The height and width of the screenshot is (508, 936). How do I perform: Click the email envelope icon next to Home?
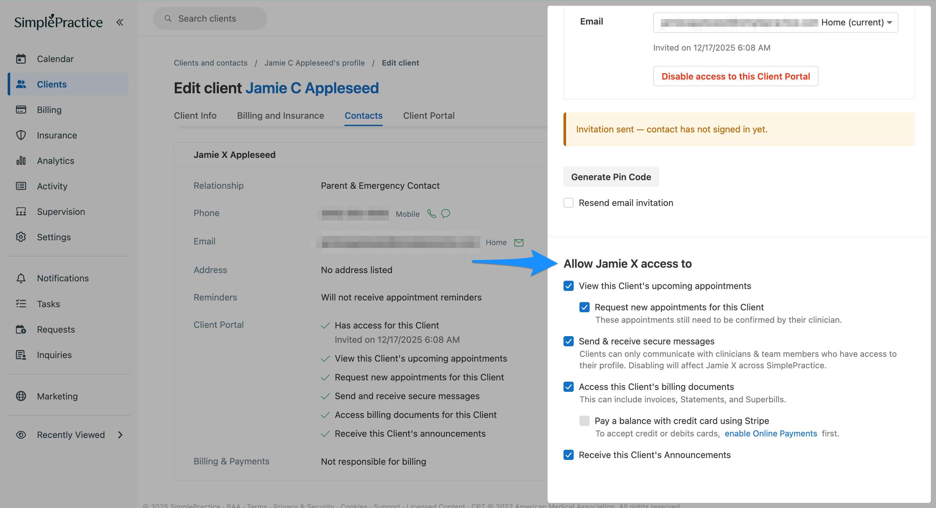tap(519, 242)
